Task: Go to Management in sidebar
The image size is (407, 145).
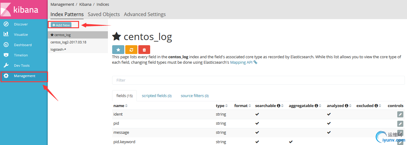Action: (25, 76)
